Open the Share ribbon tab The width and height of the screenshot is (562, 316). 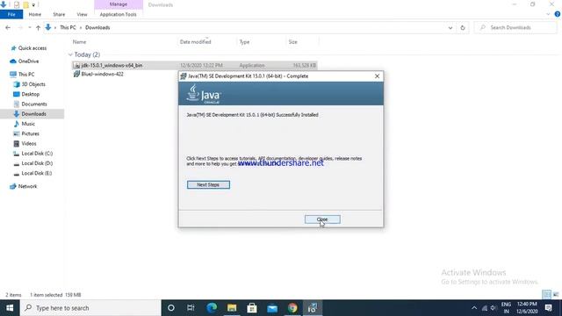(59, 14)
